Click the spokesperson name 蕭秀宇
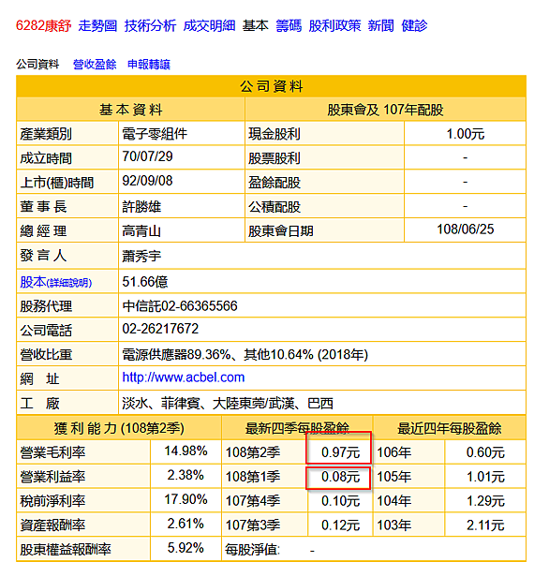This screenshot has width=549, height=562. coord(141,256)
